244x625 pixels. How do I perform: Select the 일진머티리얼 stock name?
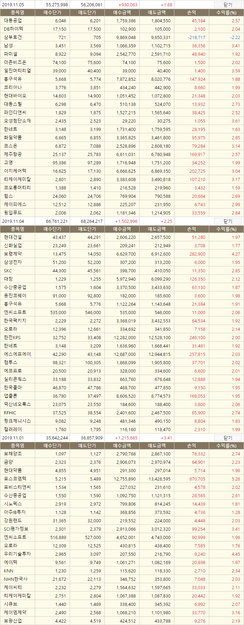click(x=17, y=71)
